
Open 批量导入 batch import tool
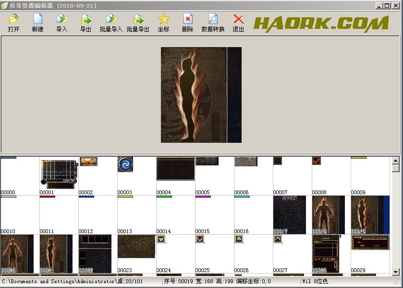tap(111, 19)
